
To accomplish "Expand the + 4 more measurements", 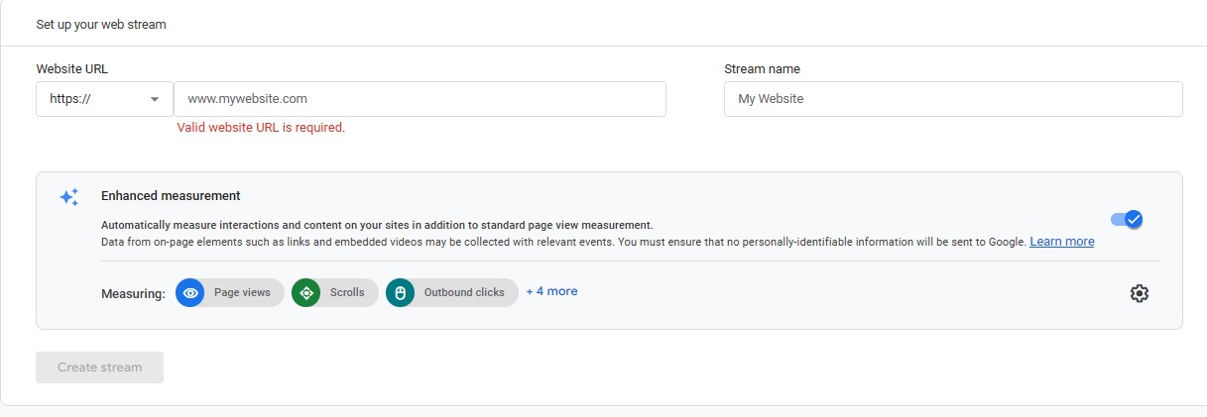I will click(x=551, y=291).
